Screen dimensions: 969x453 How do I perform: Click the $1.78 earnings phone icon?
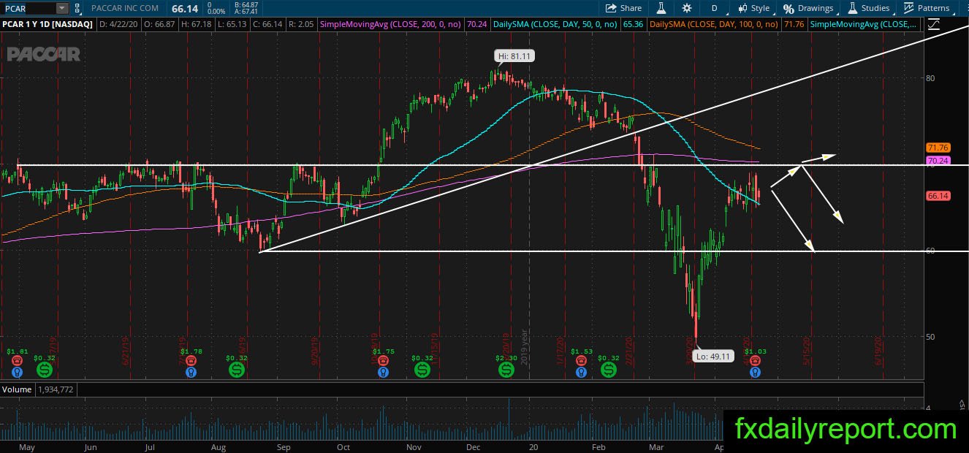(x=191, y=360)
